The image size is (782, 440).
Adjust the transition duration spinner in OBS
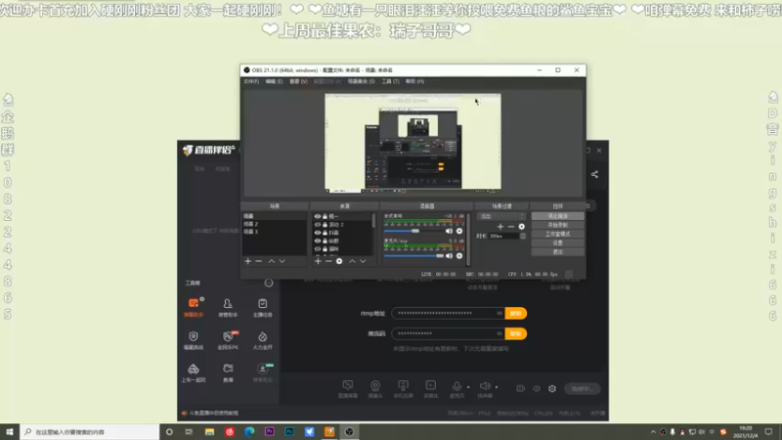click(523, 236)
